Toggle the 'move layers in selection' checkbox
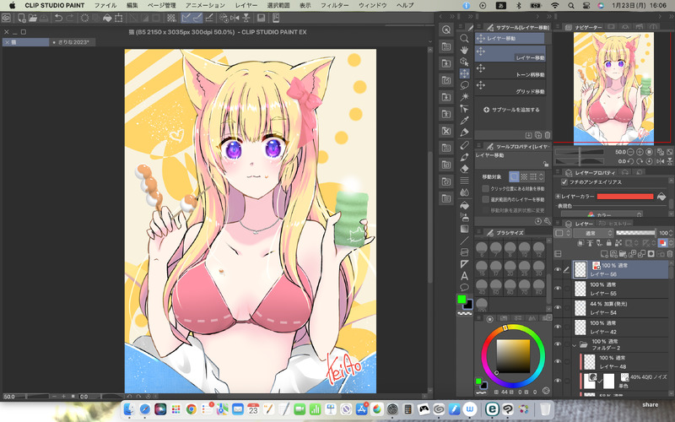The height and width of the screenshot is (422, 675). pyautogui.click(x=486, y=199)
